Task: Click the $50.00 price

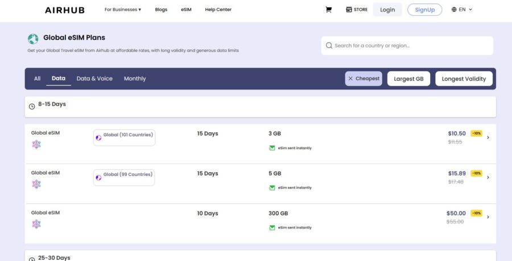Action: (456, 213)
